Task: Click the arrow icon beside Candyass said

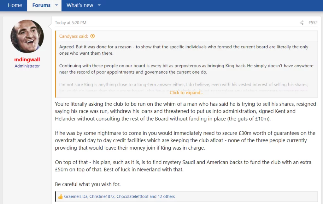Action: pyautogui.click(x=92, y=36)
